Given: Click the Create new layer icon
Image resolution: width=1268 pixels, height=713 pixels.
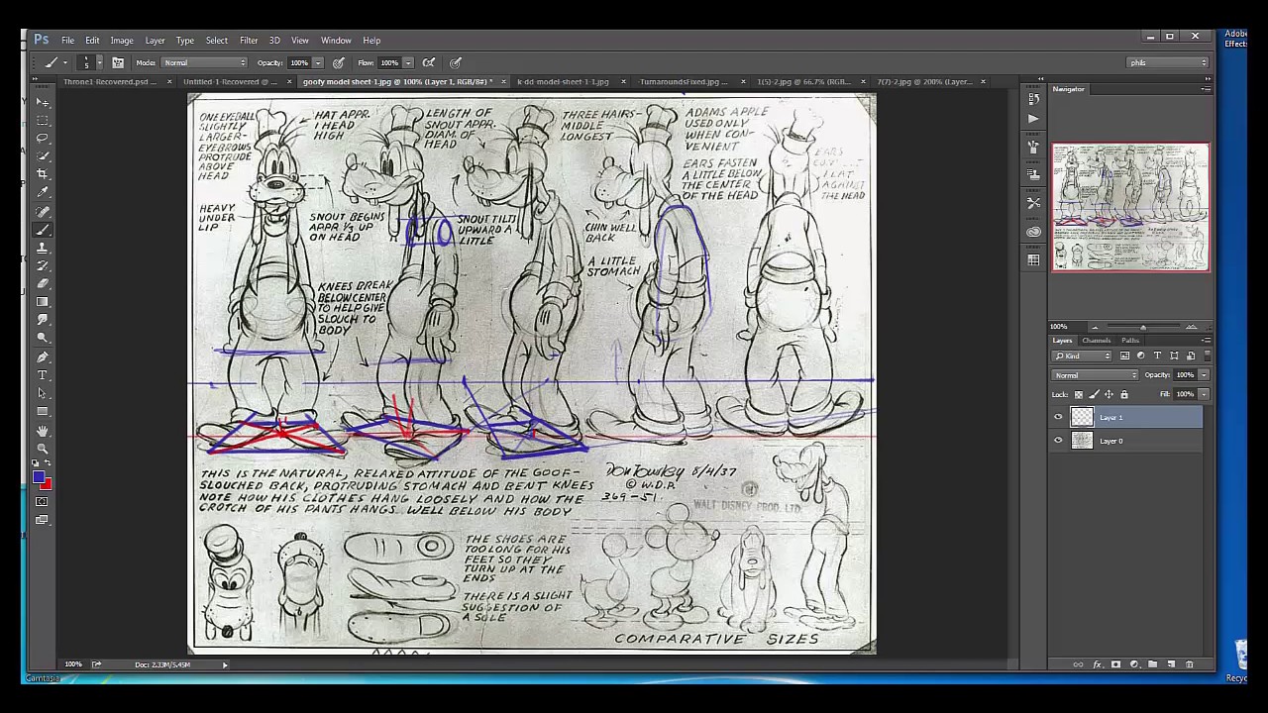Looking at the screenshot, I should [1171, 664].
